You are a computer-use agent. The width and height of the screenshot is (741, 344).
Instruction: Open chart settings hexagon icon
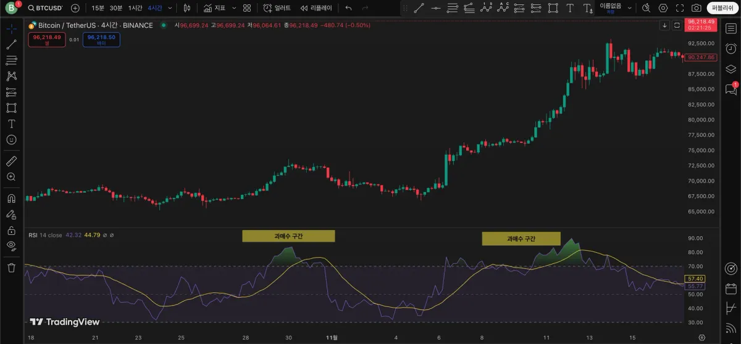663,9
